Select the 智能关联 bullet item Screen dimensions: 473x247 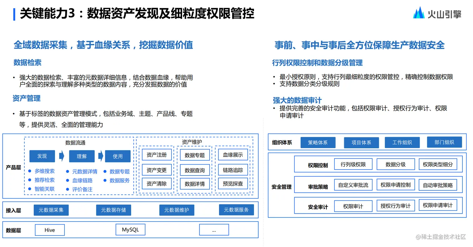coord(41,189)
